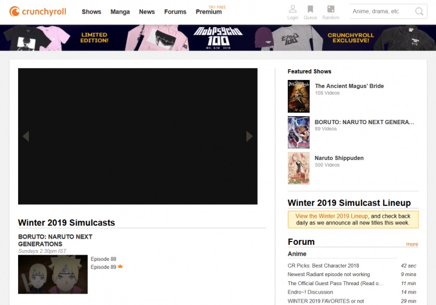Open the News menu item
436x305 pixels.
click(x=147, y=12)
